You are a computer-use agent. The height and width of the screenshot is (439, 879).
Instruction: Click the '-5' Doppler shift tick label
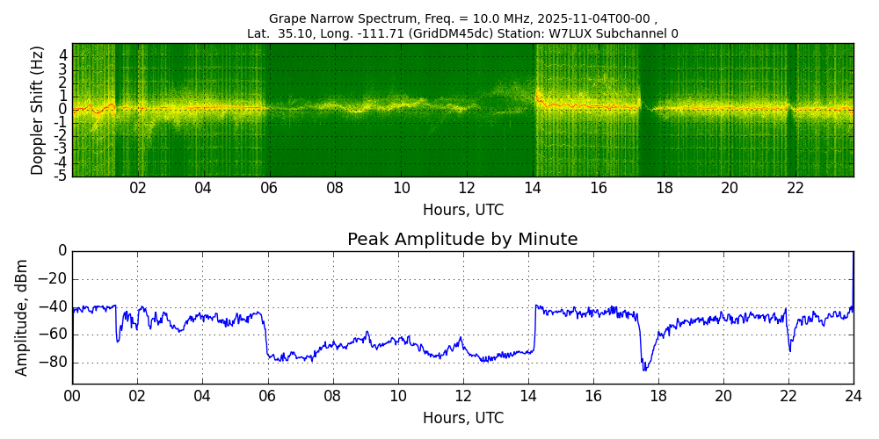click(x=62, y=176)
